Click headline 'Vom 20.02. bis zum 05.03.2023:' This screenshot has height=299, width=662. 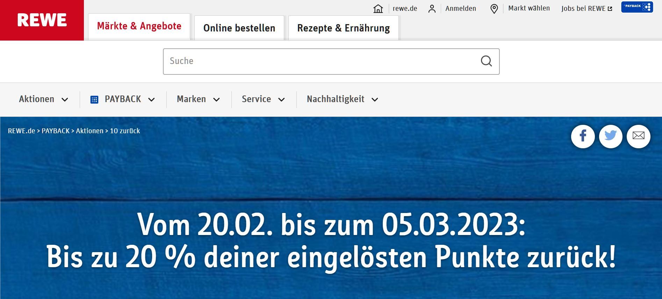[x=331, y=225]
